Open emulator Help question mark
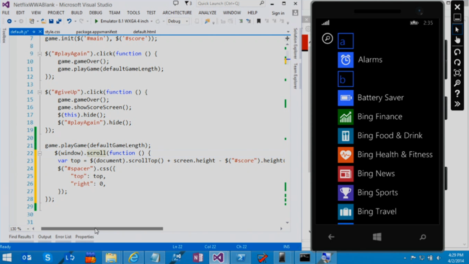The image size is (469, 264). (x=457, y=93)
